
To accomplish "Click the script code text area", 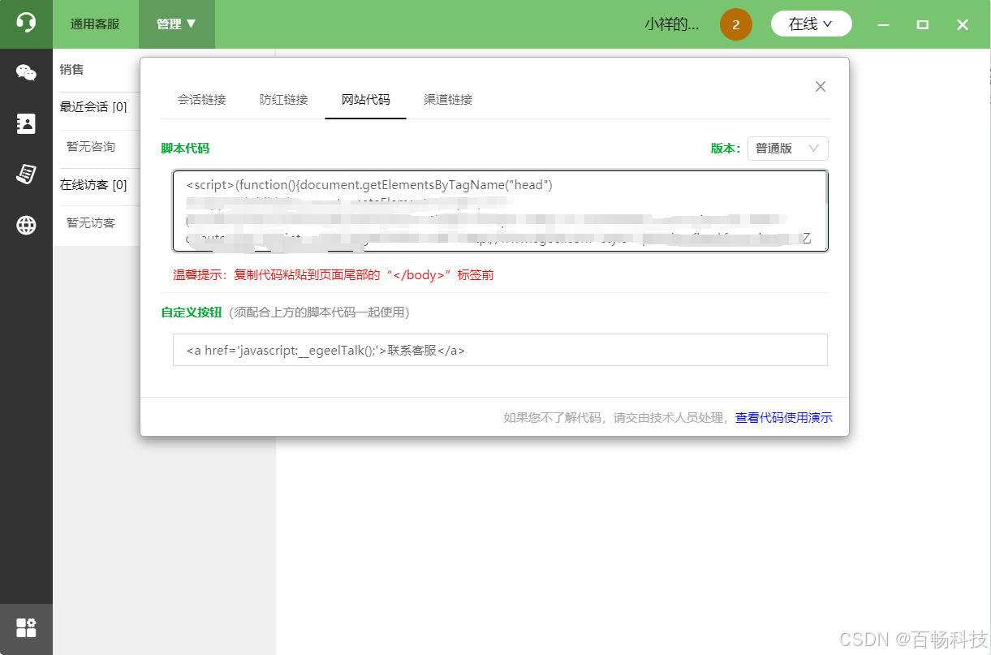I will pyautogui.click(x=501, y=211).
